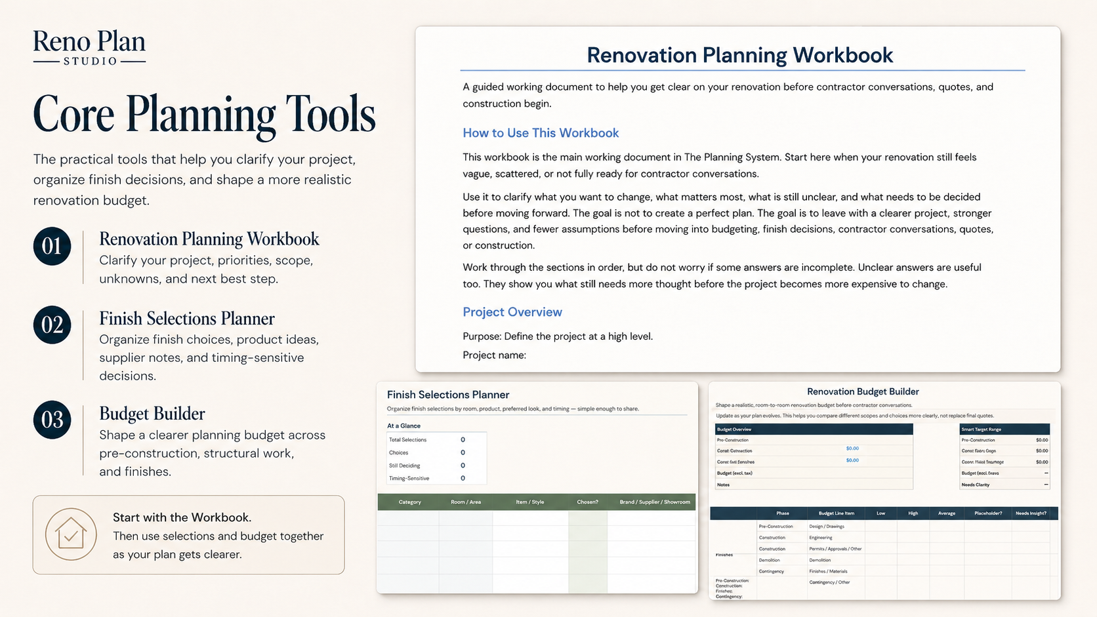Click the 'Budget Line Item' column header
Viewport: 1097px width, 617px height.
[x=836, y=513]
